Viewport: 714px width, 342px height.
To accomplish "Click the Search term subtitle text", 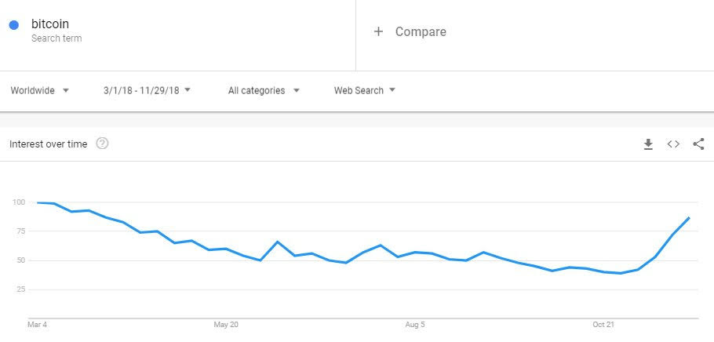I will point(56,38).
